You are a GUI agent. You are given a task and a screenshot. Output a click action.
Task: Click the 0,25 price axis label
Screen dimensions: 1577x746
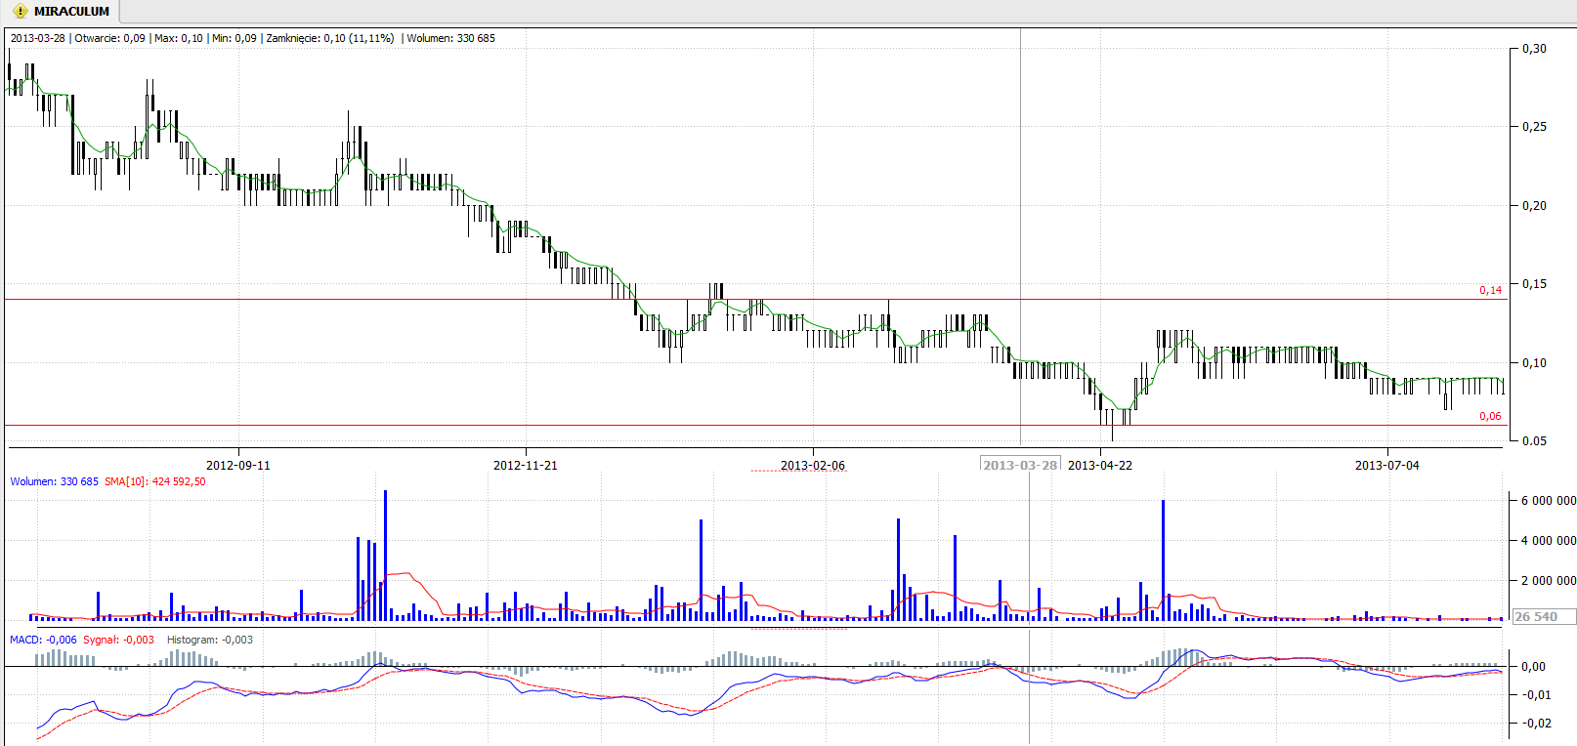tap(1535, 127)
